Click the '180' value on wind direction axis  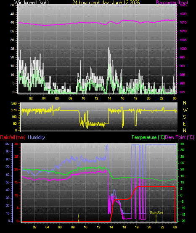click(x=14, y=117)
